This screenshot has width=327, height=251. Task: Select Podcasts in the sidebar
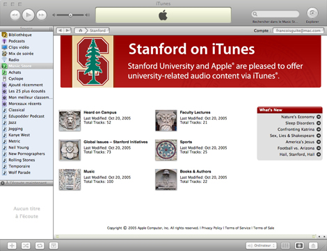26,41
